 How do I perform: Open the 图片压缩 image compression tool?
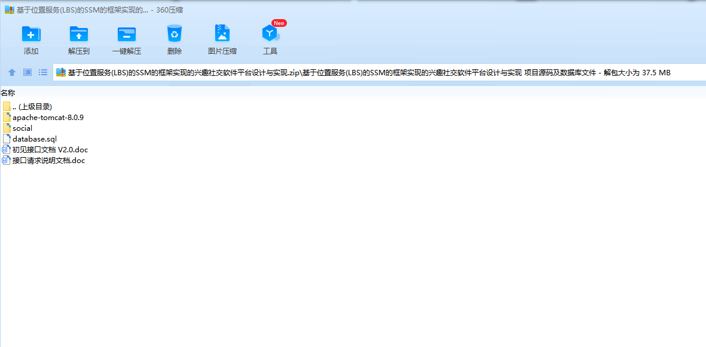point(222,34)
